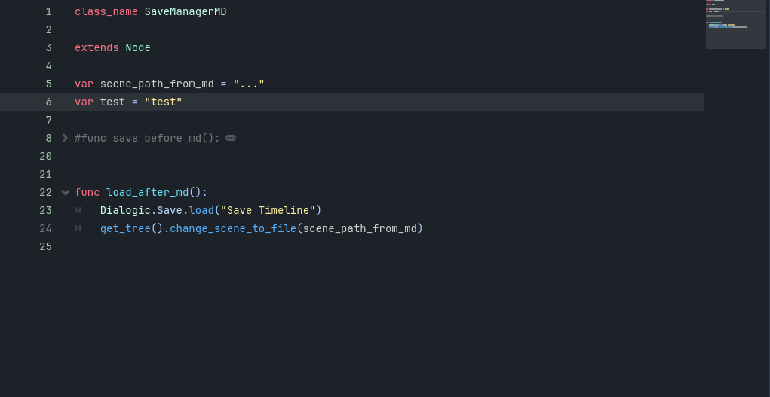Open the folded code ellipsis badge on line 8
The height and width of the screenshot is (397, 770).
(231, 139)
